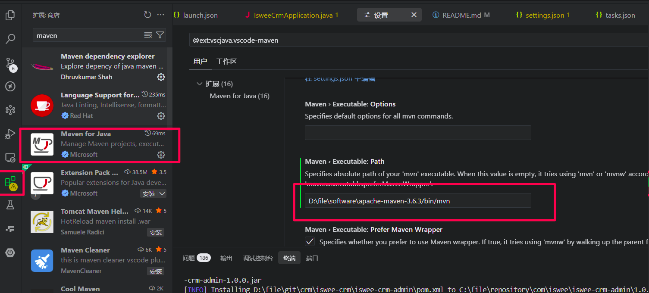Screen dimensions: 649x293
Task: Click the Red Hat publisher name
Action: [x=81, y=116]
